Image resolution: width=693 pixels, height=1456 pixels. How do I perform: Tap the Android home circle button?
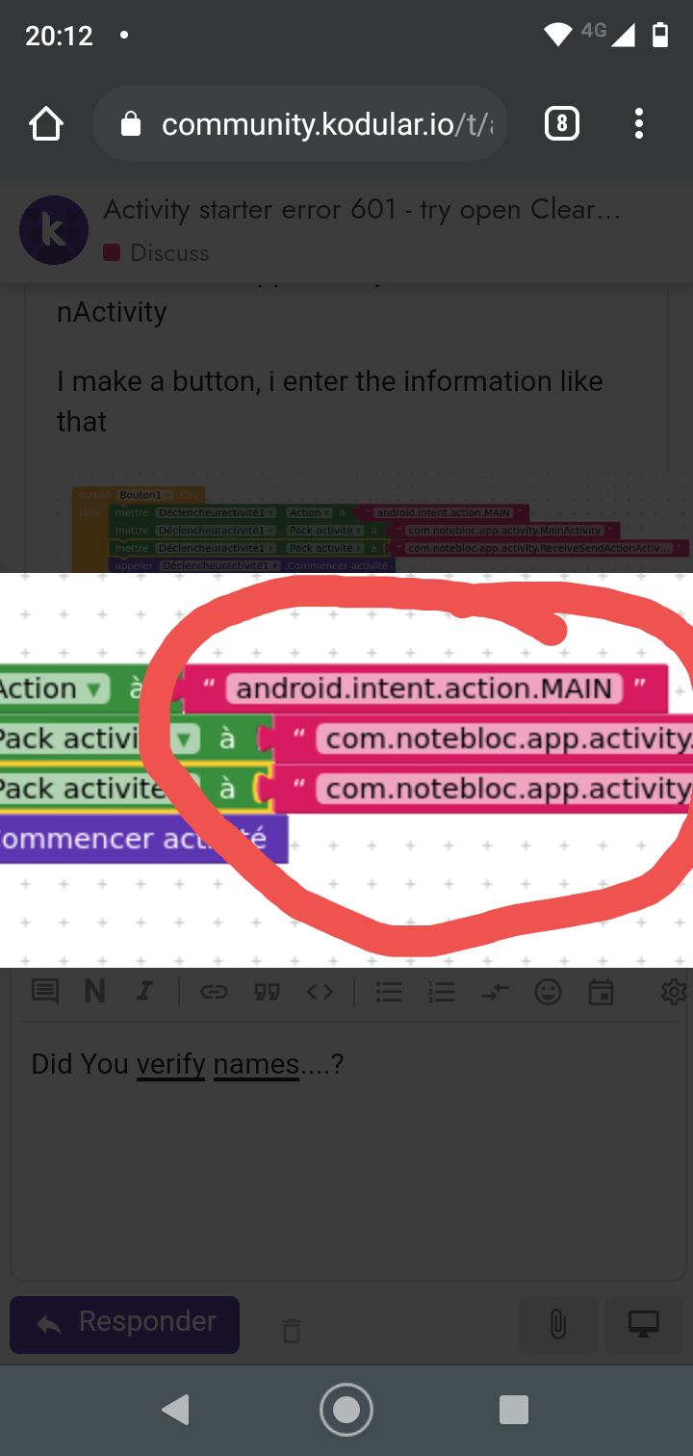(x=346, y=1410)
